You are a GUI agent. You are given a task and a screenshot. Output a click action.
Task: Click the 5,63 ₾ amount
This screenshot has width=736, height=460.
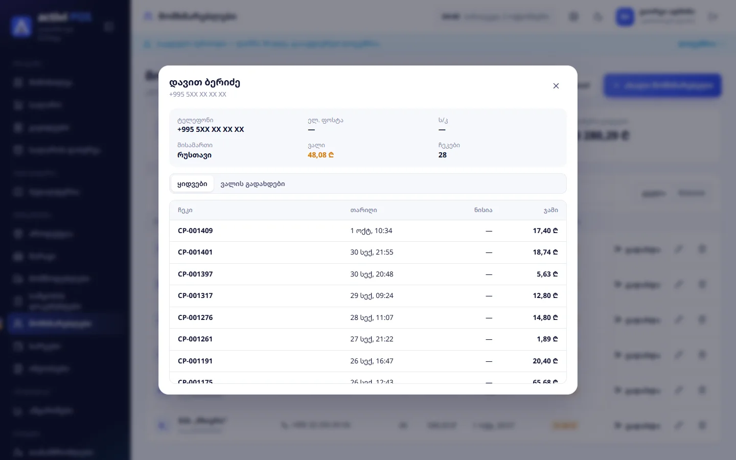tap(547, 274)
